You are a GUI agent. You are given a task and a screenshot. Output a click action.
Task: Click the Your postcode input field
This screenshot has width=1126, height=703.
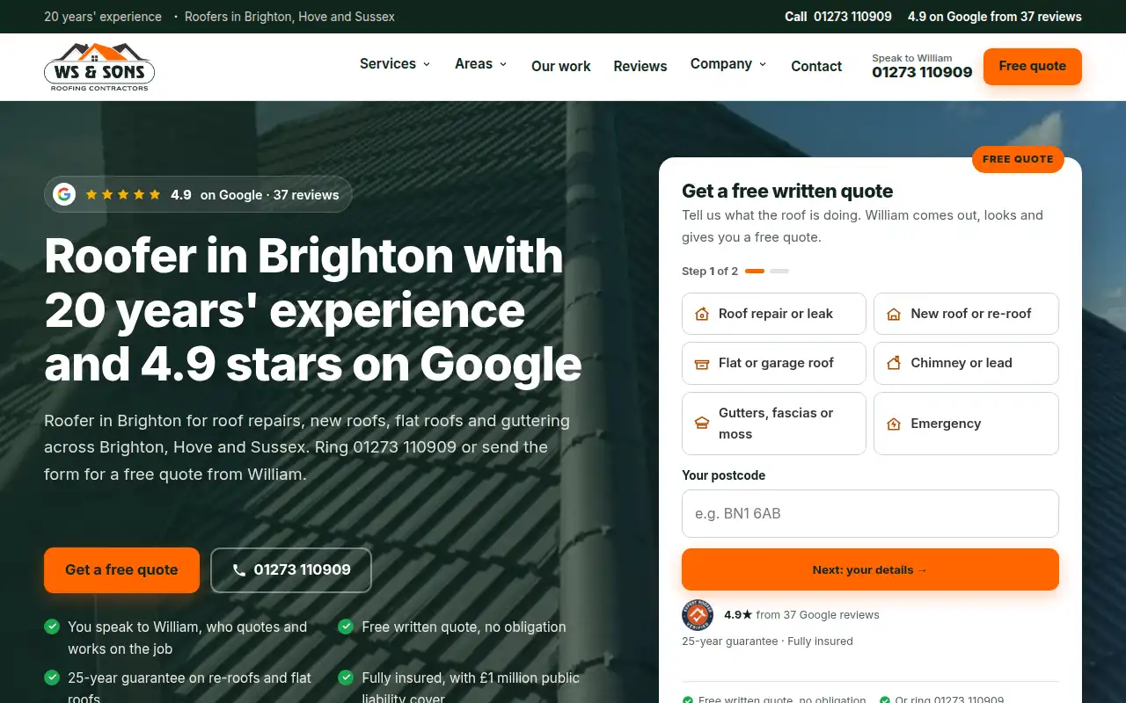[x=870, y=513]
